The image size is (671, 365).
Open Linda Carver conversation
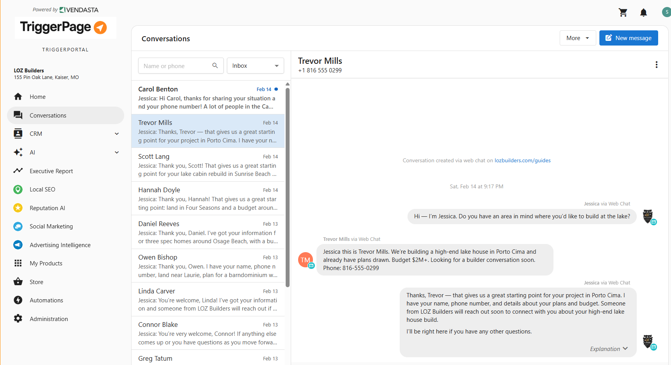pos(208,300)
